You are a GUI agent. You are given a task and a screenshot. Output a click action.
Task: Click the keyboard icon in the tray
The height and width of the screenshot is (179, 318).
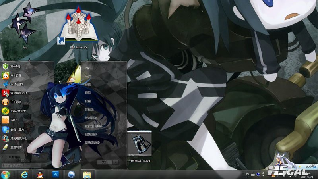[253, 174]
